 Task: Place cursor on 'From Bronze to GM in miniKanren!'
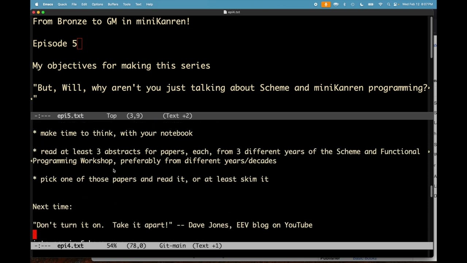(111, 22)
